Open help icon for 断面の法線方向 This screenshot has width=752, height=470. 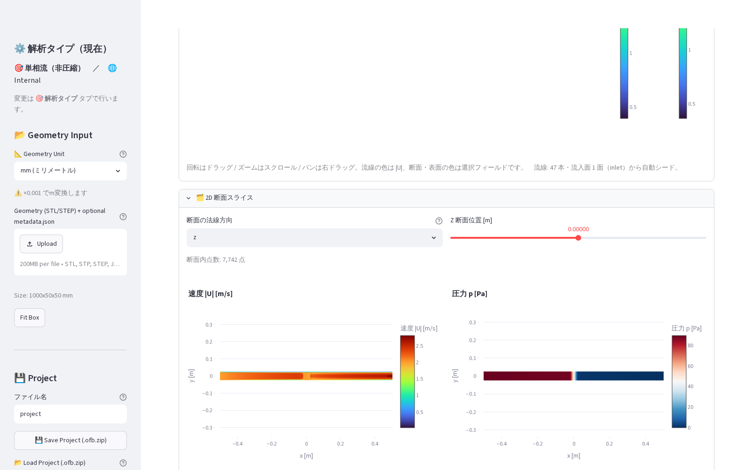[x=439, y=221]
